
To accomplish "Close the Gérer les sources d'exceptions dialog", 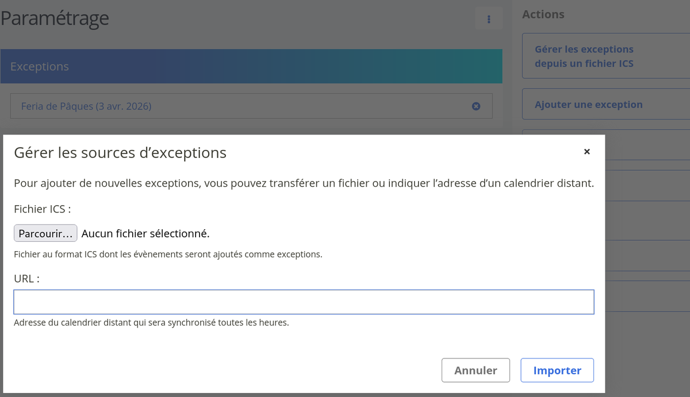I will [586, 152].
